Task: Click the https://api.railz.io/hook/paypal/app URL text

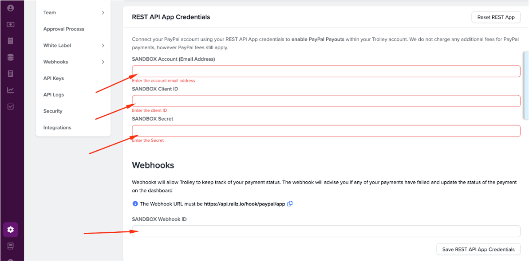Action: coord(245,204)
